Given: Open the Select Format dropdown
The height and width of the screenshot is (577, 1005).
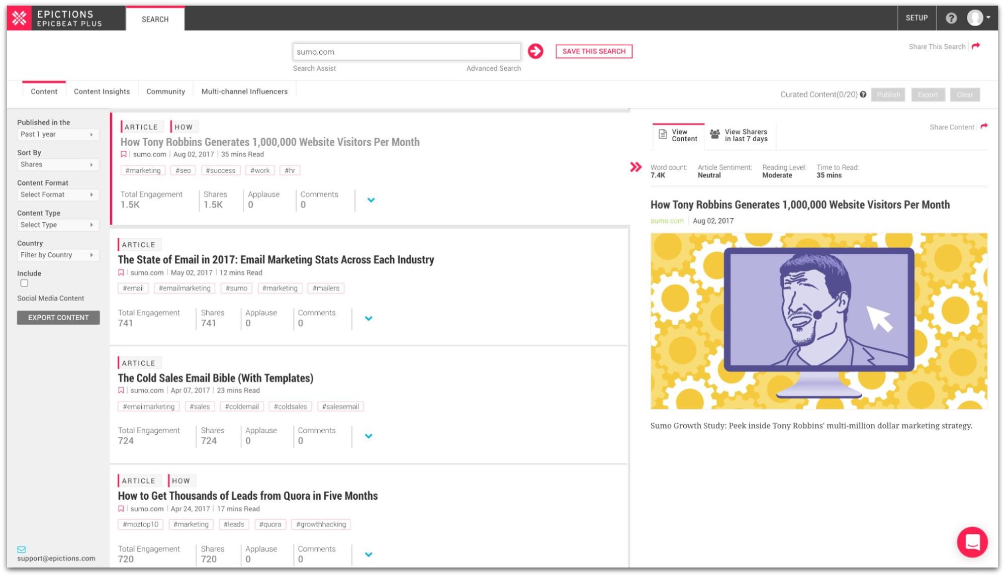Looking at the screenshot, I should pos(58,195).
